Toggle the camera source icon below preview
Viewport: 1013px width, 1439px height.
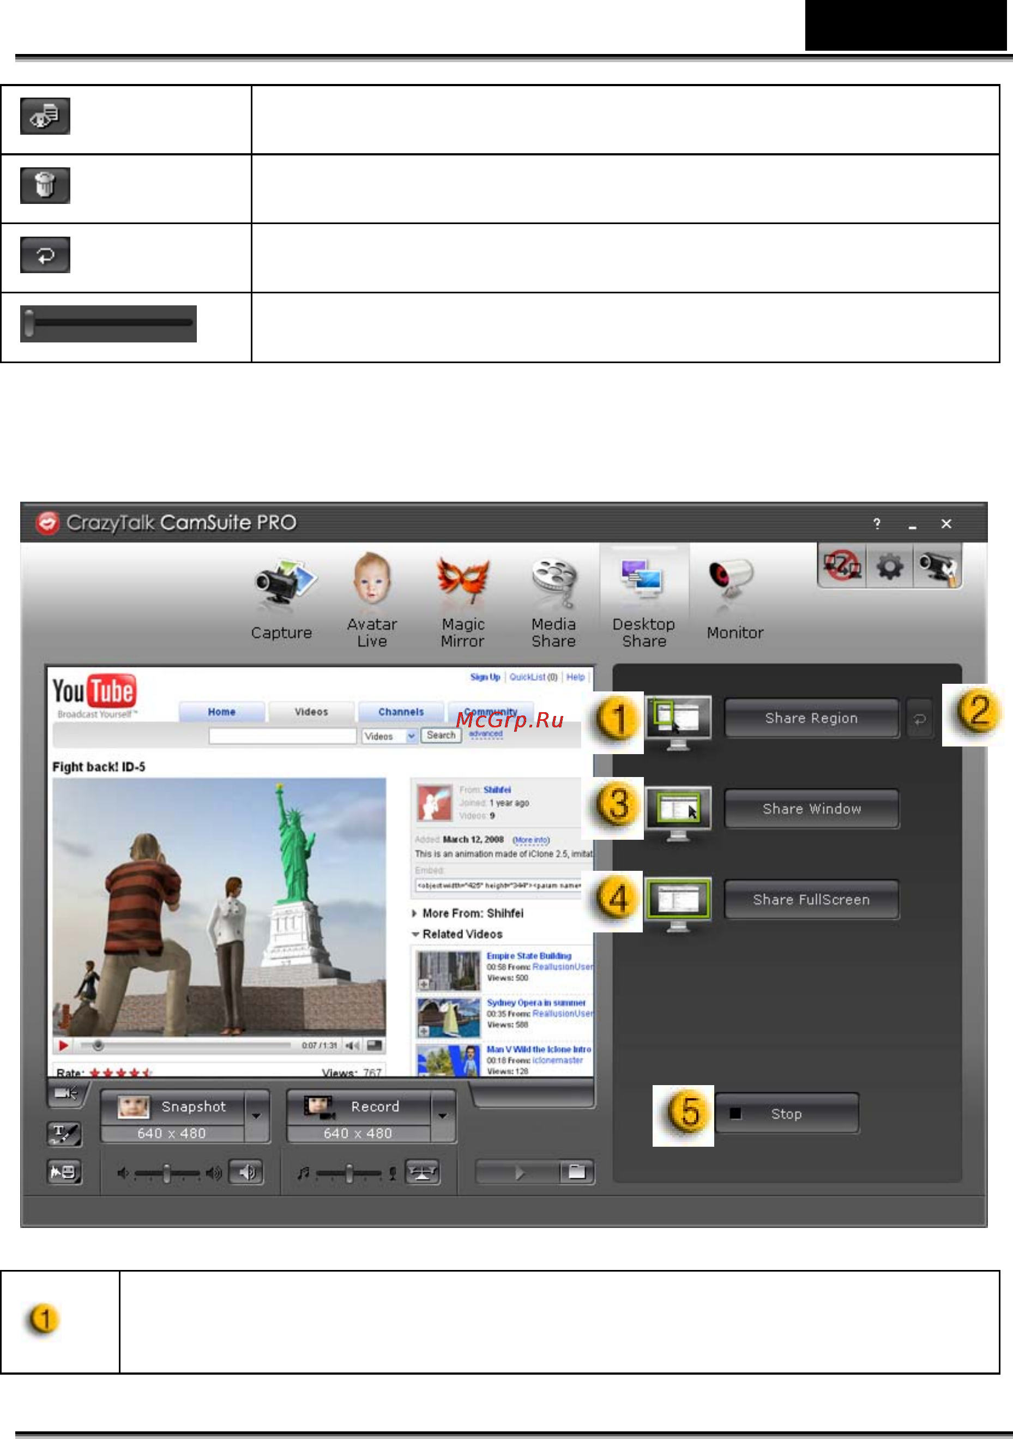66,1094
